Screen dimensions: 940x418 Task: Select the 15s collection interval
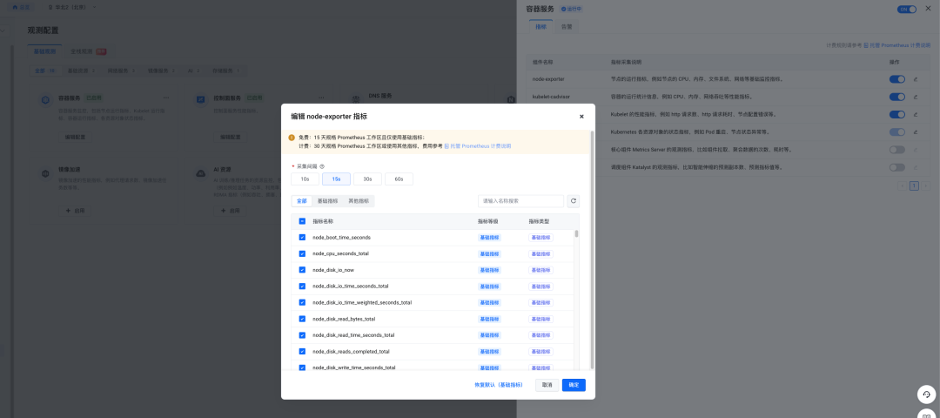336,179
